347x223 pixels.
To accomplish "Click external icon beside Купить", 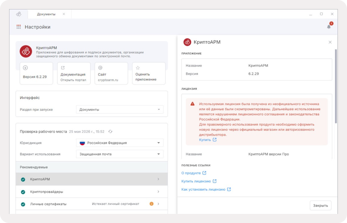I will [x=215, y=140].
